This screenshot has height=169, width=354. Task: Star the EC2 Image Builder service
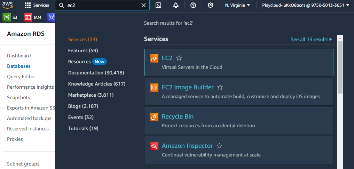pyautogui.click(x=220, y=87)
